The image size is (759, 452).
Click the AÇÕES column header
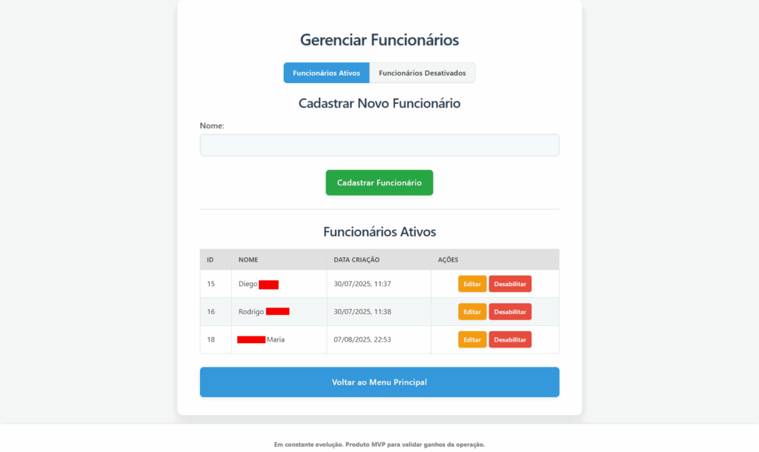(x=448, y=260)
